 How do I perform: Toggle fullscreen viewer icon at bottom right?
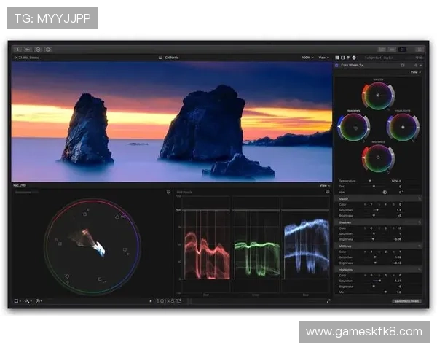[x=328, y=300]
